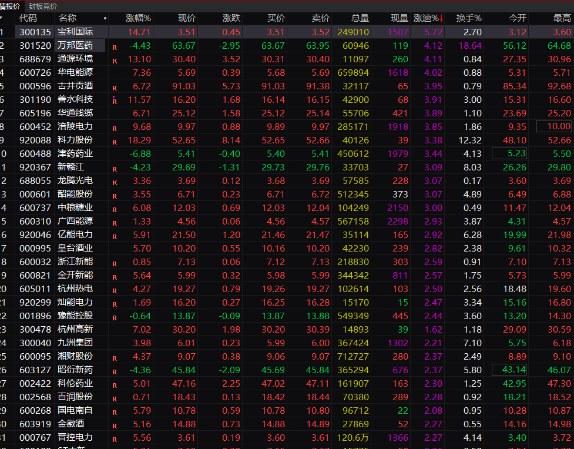Select stock name 津药药业
Image resolution: width=574 pixels, height=449 pixels.
click(75, 153)
